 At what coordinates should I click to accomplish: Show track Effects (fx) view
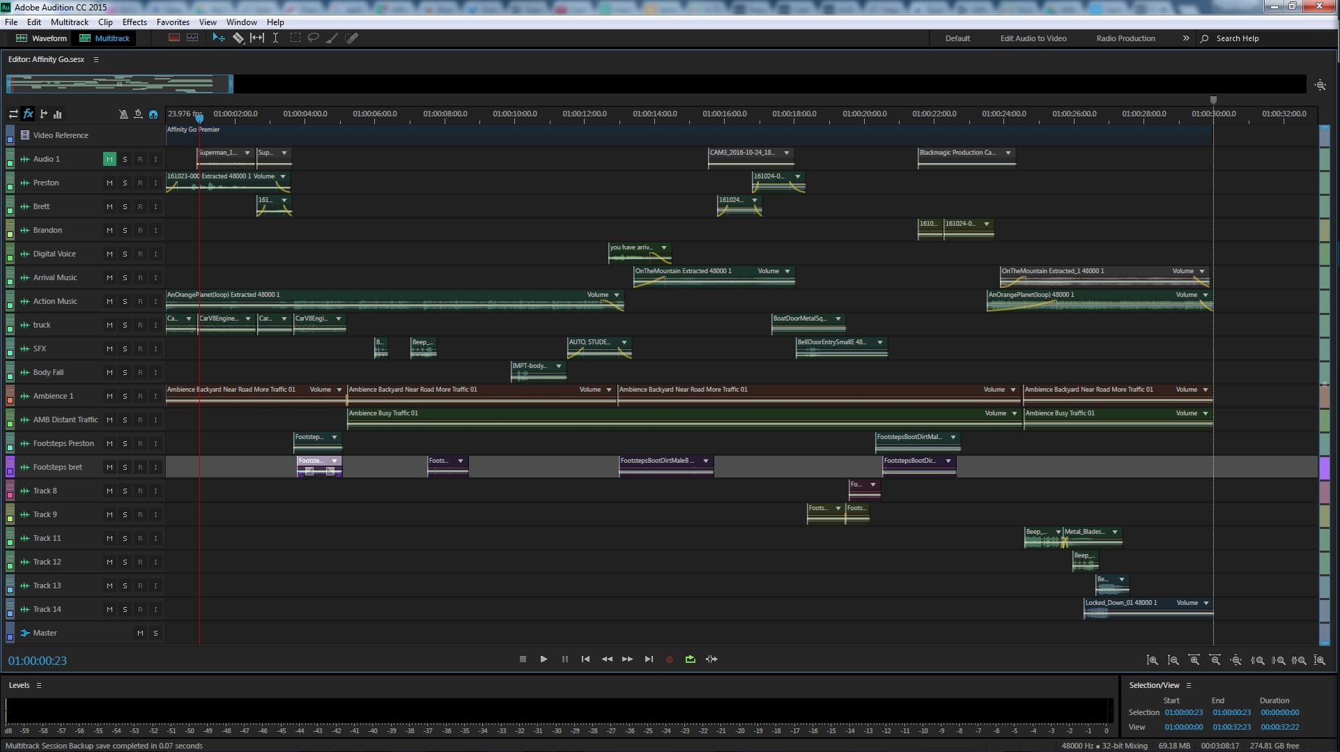pos(29,114)
